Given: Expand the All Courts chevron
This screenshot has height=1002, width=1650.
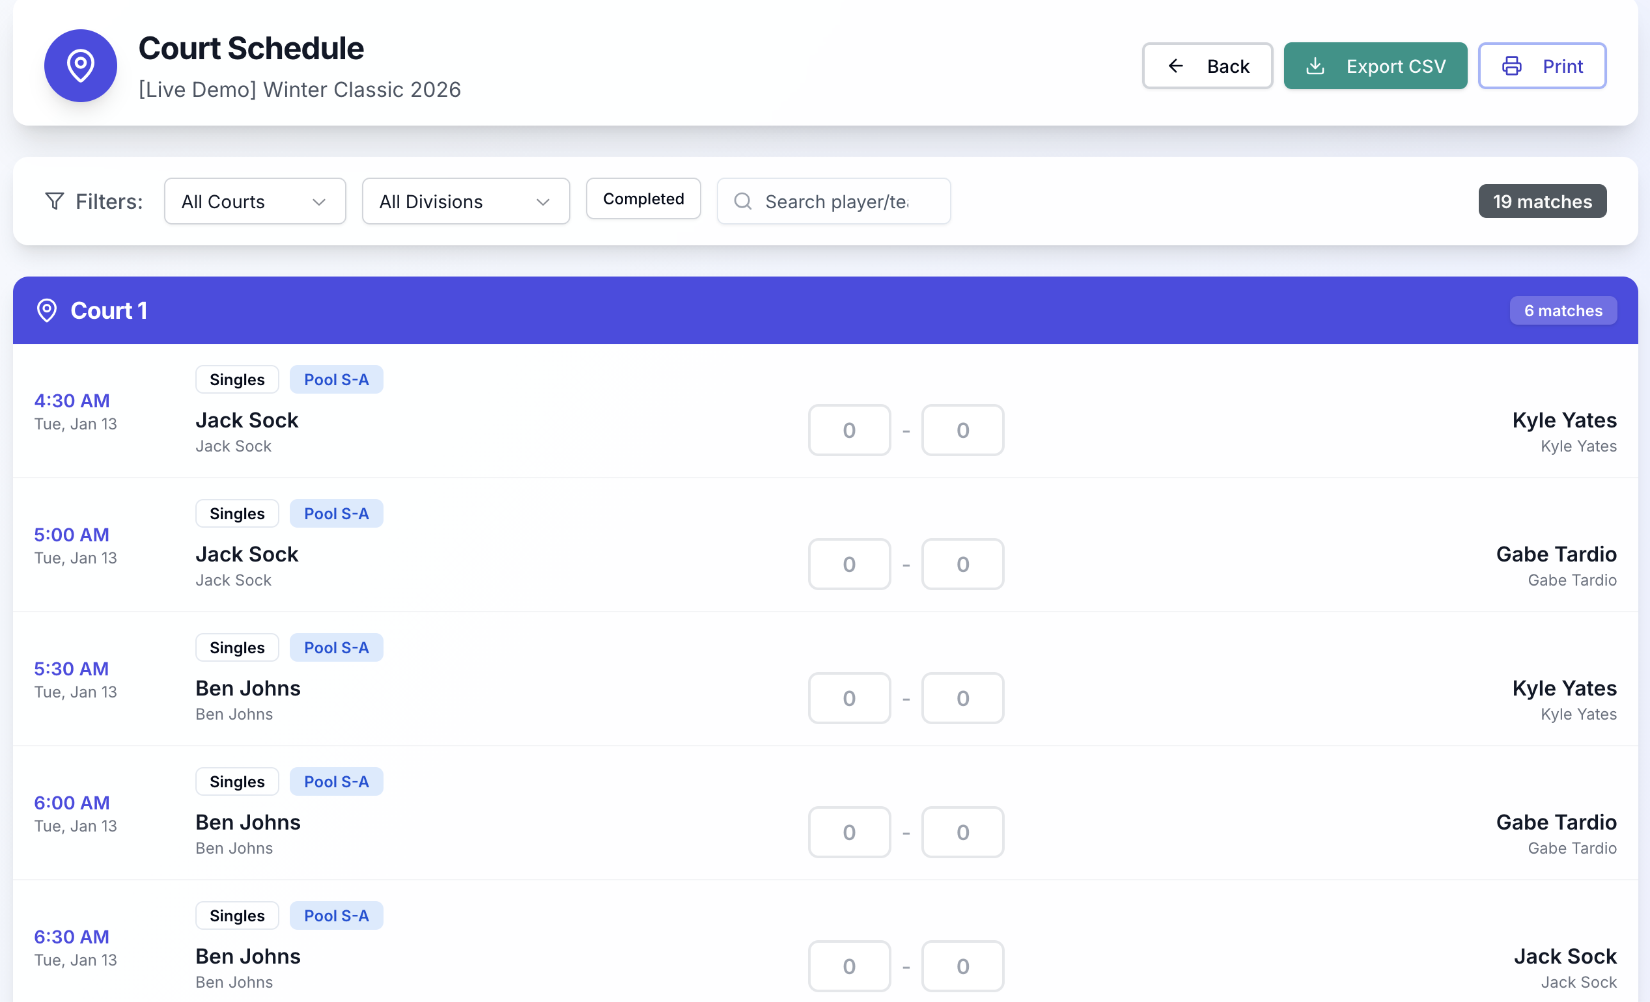Looking at the screenshot, I should pyautogui.click(x=320, y=202).
